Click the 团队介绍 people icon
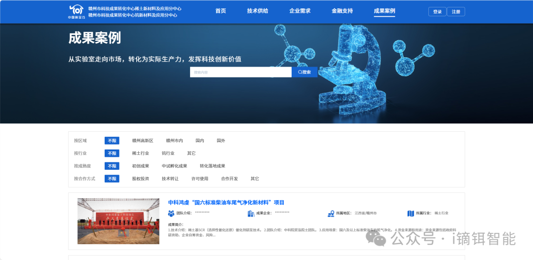Screen dimensions: 533x260 point(171,214)
